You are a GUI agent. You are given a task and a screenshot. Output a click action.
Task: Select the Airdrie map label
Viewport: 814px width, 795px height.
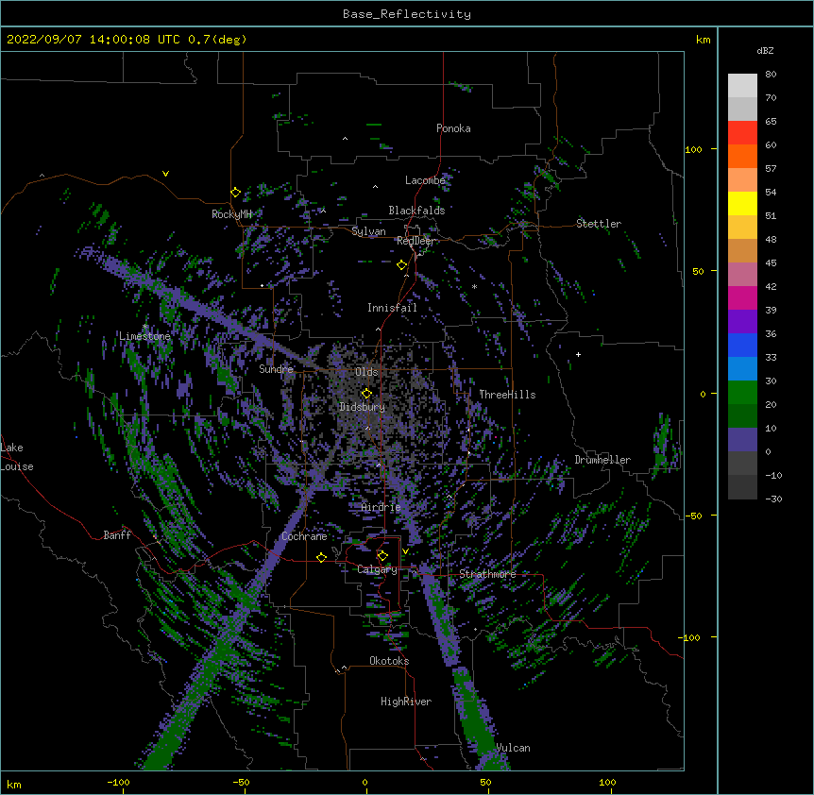(x=382, y=507)
